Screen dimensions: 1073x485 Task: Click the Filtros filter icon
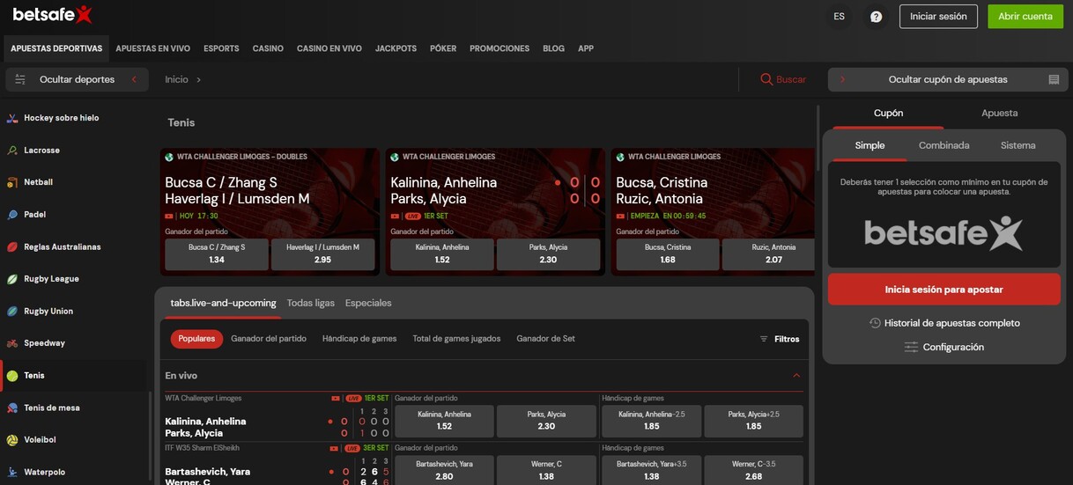[x=764, y=339]
